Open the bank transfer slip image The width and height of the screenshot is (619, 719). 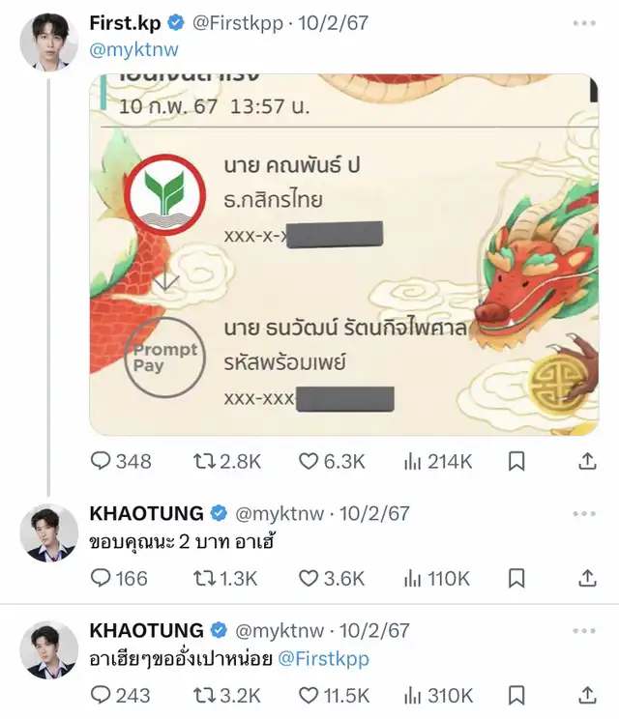343,256
